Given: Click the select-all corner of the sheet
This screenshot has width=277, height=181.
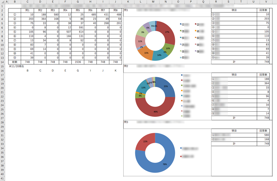Looking at the screenshot, I should click(x=2, y=2).
